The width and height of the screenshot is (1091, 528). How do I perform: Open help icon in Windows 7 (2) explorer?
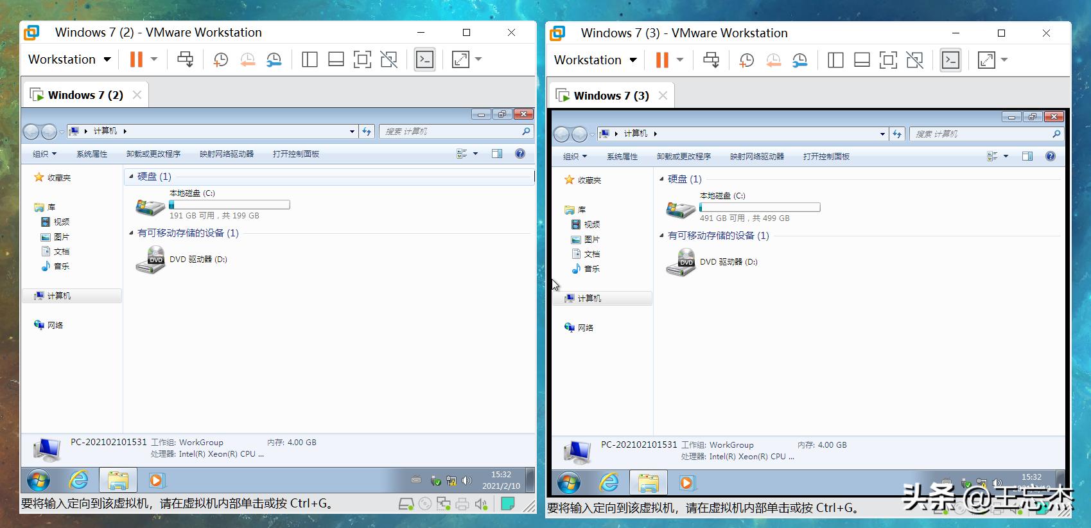coord(520,154)
